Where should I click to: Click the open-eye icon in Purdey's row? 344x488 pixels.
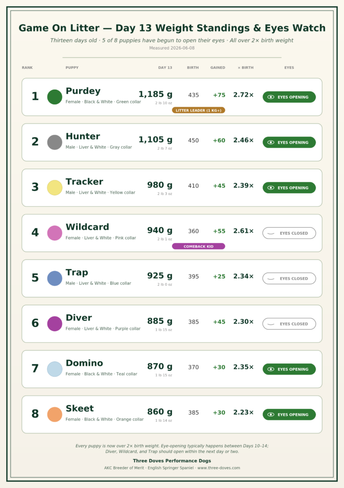(271, 97)
